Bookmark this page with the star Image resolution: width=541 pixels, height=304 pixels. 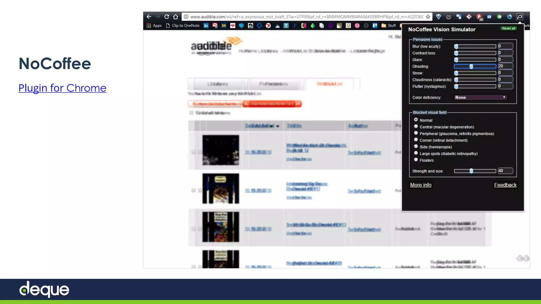pos(428,17)
